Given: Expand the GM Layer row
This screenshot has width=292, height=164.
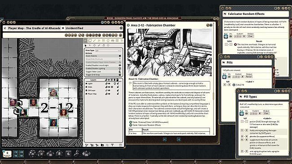Looking at the screenshot, I should (86, 91).
